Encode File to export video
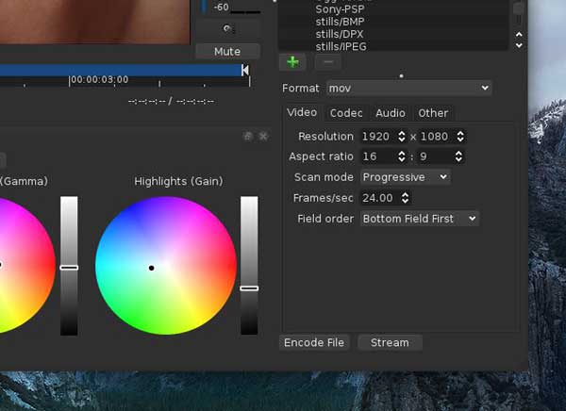 (x=314, y=342)
